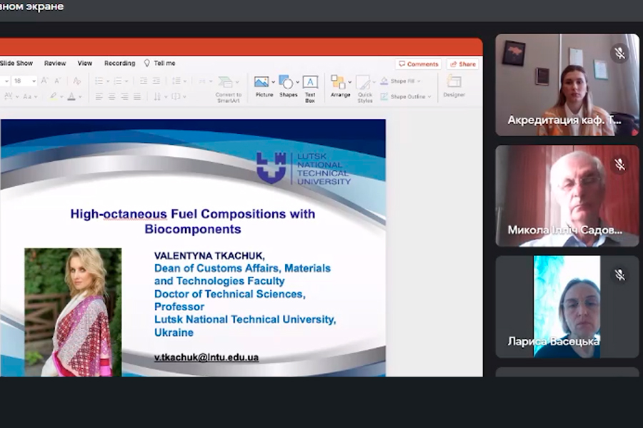Insert a picture from the ribbon
Image resolution: width=643 pixels, height=428 pixels.
click(x=262, y=83)
